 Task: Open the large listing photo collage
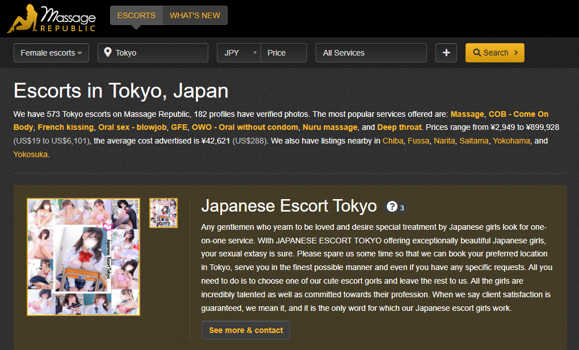click(83, 257)
